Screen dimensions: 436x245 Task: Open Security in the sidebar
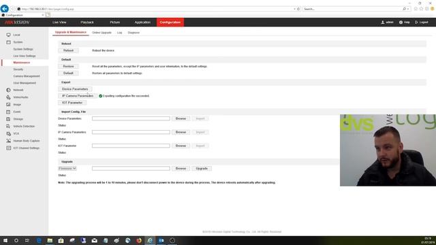[x=18, y=69]
